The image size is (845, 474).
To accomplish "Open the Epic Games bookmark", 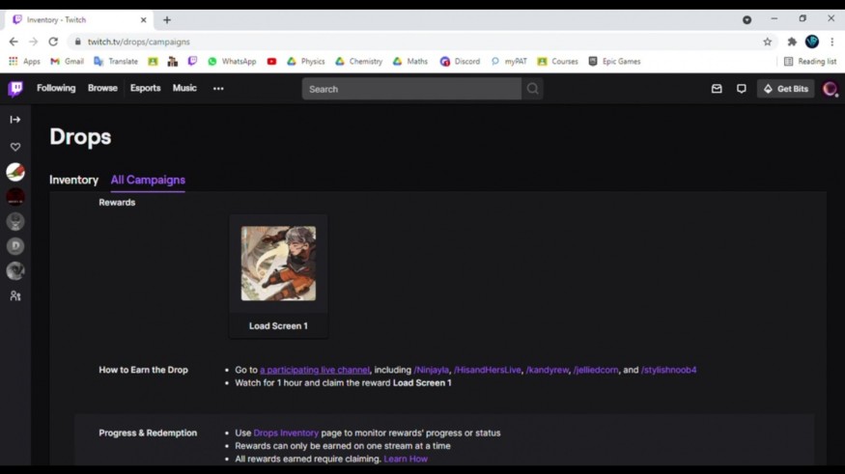I will [614, 62].
